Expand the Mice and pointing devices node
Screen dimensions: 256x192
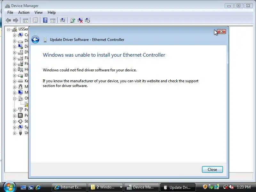[x=14, y=87]
